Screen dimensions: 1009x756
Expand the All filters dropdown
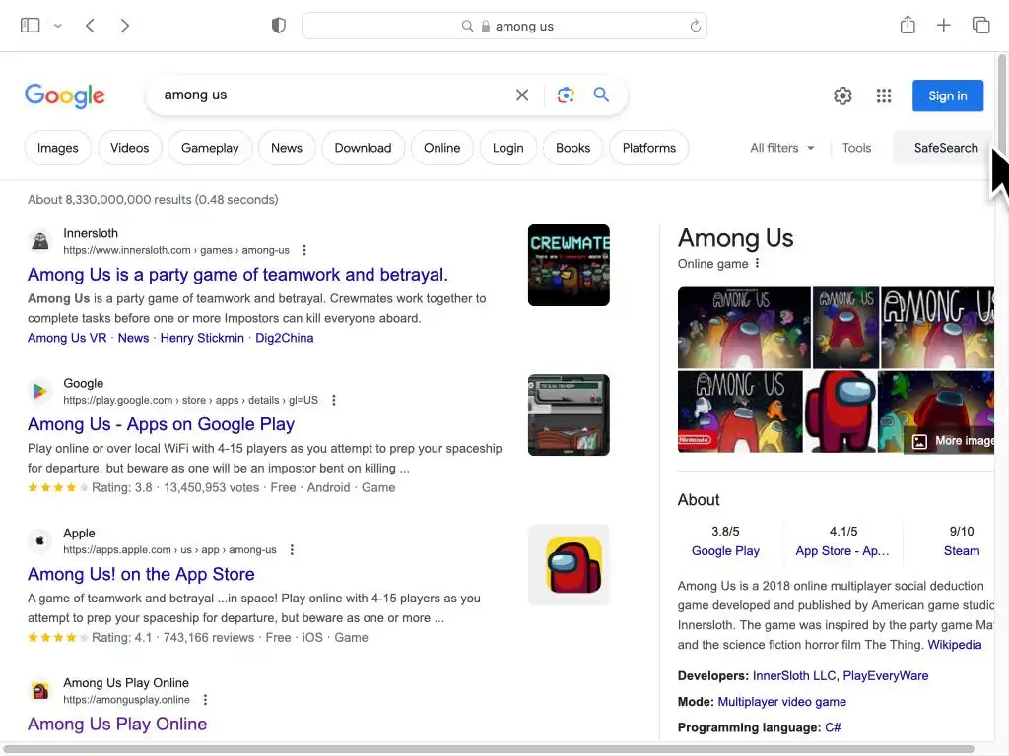pos(781,148)
